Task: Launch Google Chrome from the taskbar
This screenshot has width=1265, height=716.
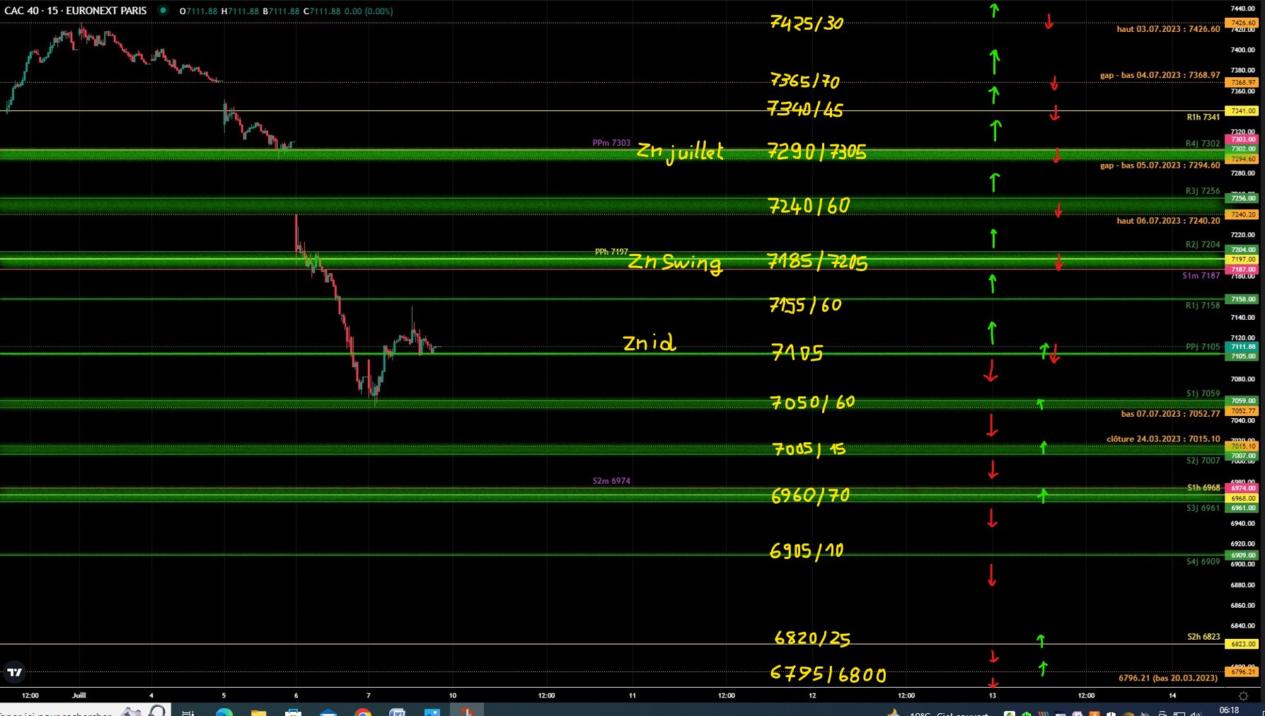Action: pos(362,712)
